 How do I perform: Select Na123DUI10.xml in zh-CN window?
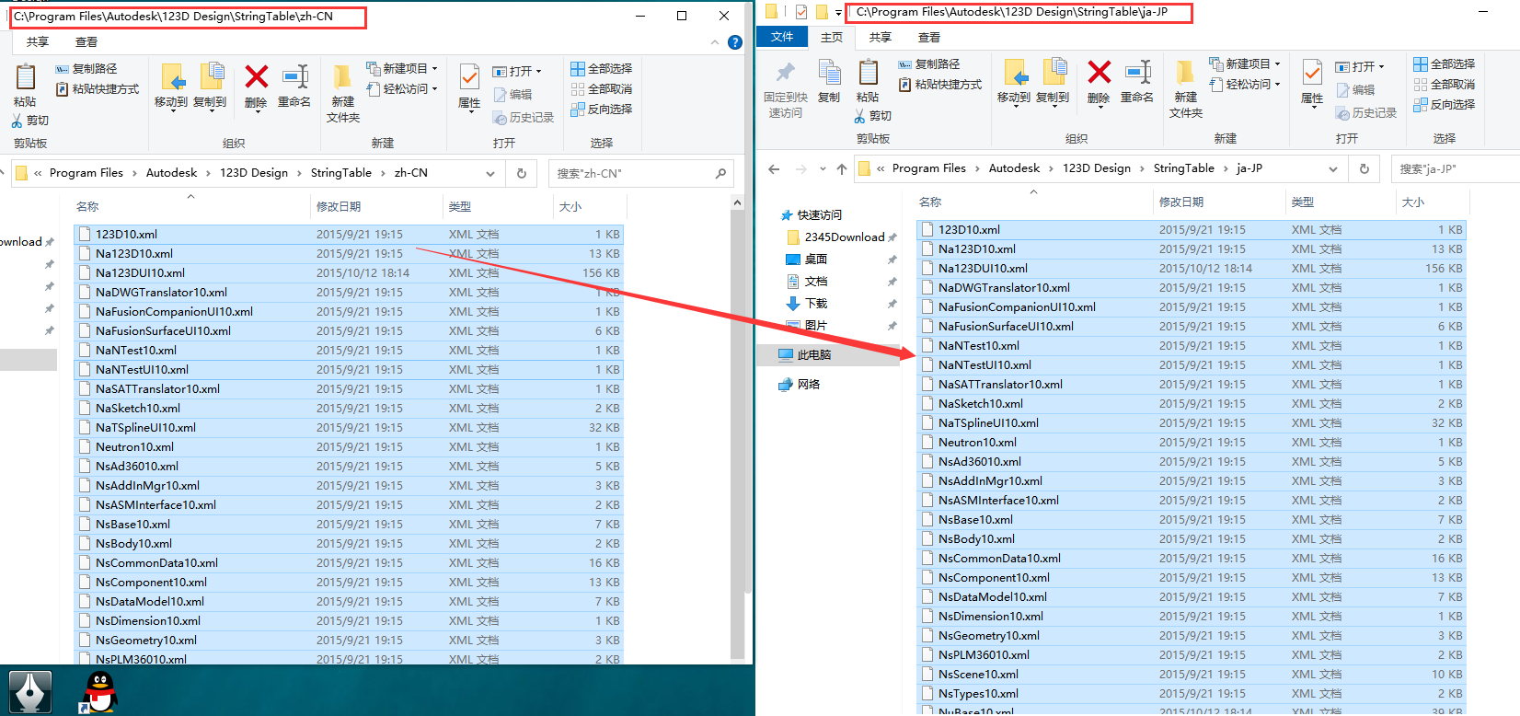pyautogui.click(x=349, y=273)
